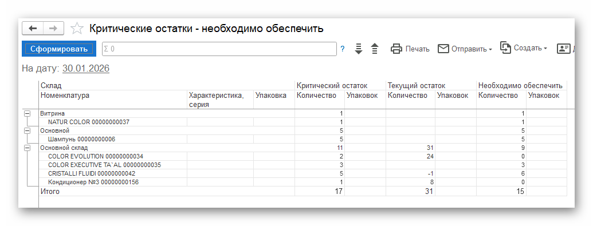Click the contact card icon at toolbar end

pos(564,49)
